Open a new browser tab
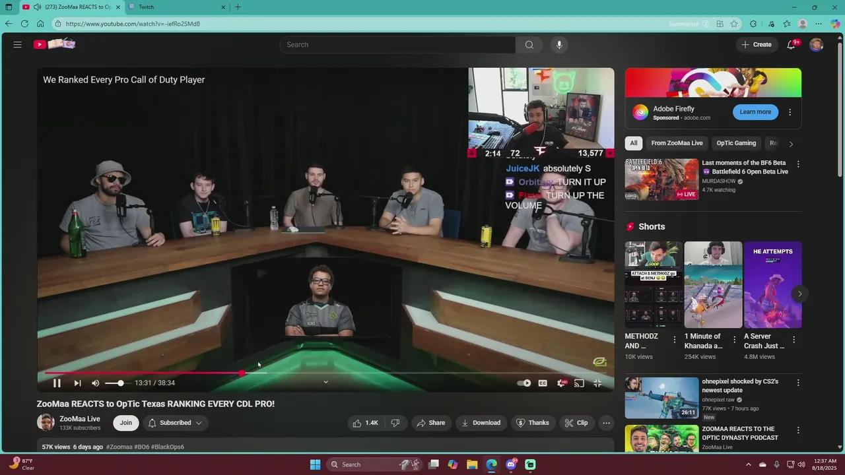The height and width of the screenshot is (475, 845). point(238,7)
